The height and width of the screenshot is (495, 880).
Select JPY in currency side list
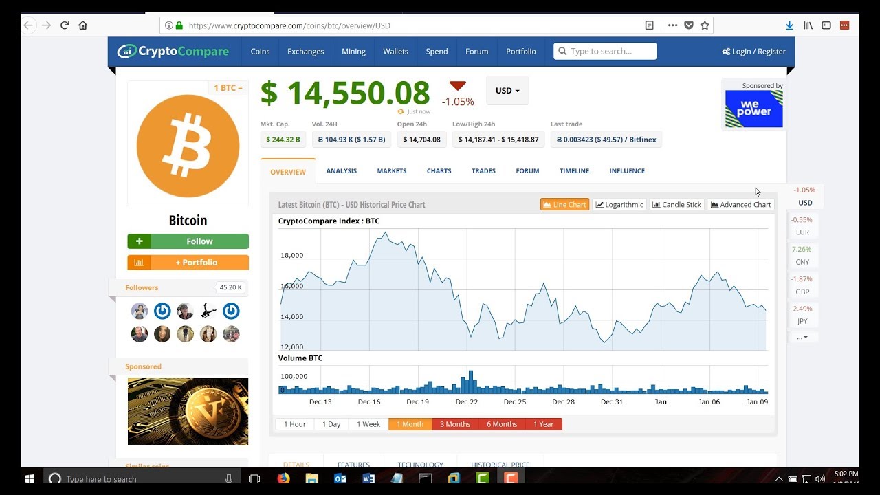[x=802, y=315]
